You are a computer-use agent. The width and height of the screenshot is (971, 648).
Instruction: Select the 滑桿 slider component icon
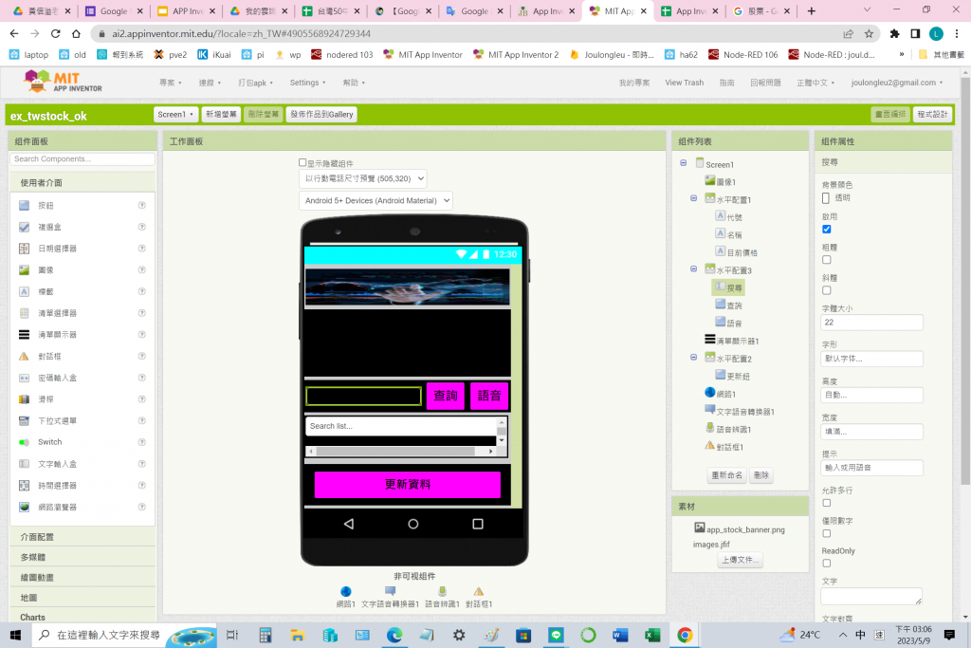click(24, 399)
